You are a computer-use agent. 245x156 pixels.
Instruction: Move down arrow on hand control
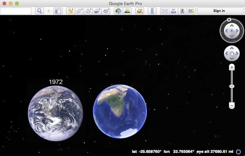pos(232,59)
